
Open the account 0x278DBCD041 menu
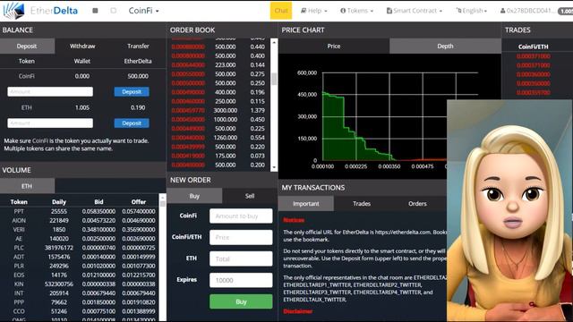click(528, 11)
